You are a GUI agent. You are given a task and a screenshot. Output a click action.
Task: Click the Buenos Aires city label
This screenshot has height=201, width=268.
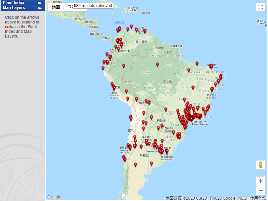[x=152, y=151]
